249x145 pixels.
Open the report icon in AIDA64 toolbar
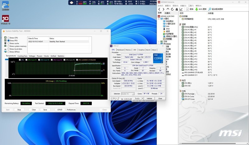187,9
